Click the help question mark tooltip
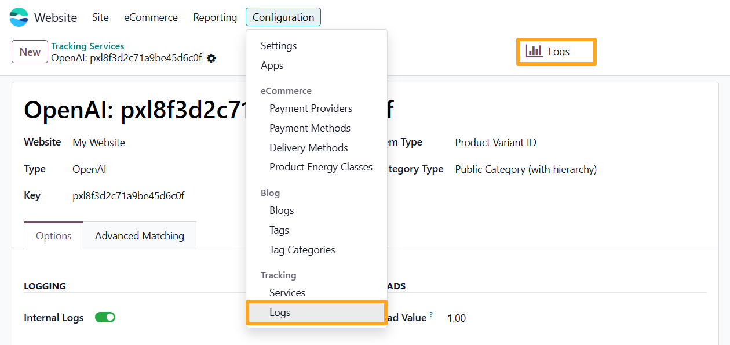 431,314
